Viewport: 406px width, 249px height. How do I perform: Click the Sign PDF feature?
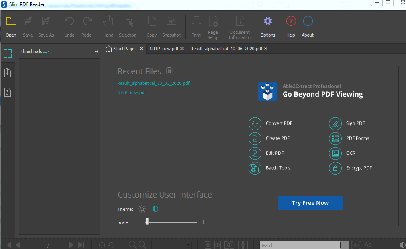347,124
